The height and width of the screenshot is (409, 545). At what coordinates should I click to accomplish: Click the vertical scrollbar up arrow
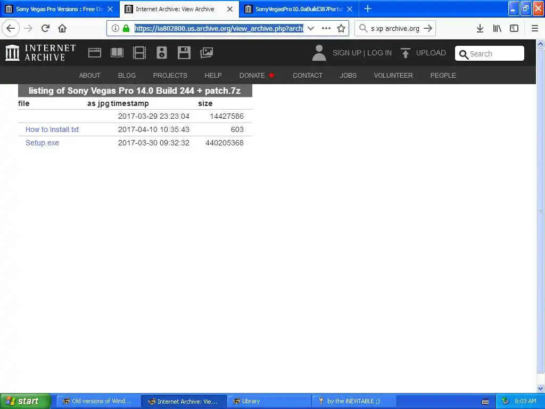click(x=541, y=44)
